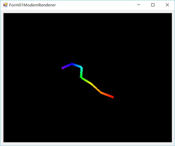Click the Form01ModernRenderer title text
Viewport: 175px width, 146px height.
pos(32,5)
